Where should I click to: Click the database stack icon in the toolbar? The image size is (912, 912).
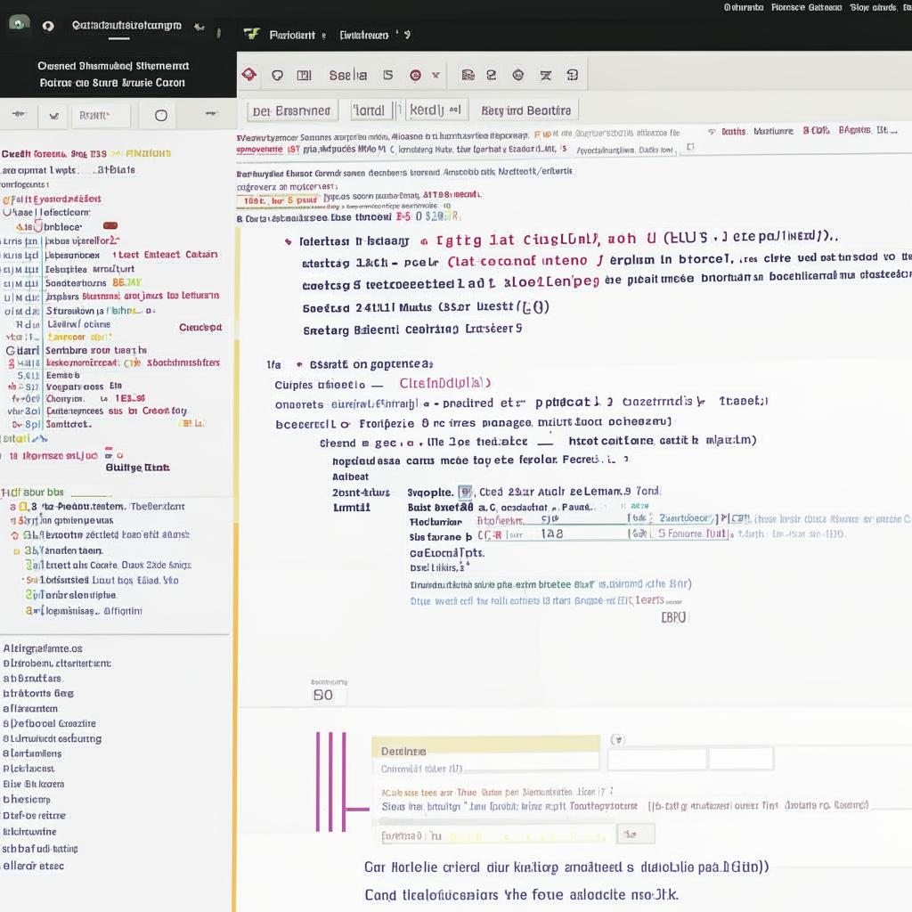point(468,75)
